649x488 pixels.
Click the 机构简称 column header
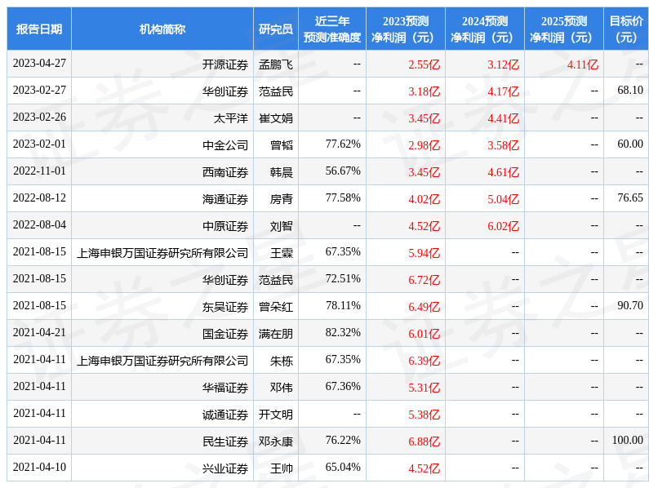[162, 29]
